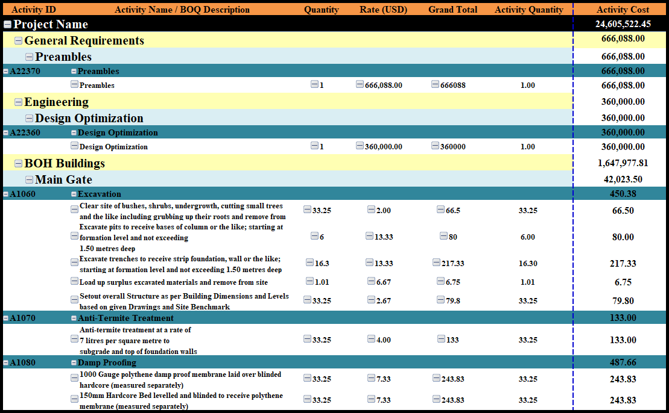
Task: Collapse the Preambles subgroup under General Requirements
Action: click(x=29, y=57)
